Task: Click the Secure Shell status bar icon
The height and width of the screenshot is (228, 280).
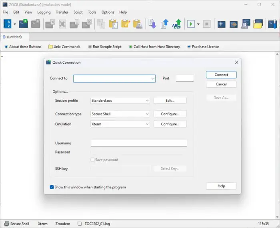Action: [x=7, y=224]
